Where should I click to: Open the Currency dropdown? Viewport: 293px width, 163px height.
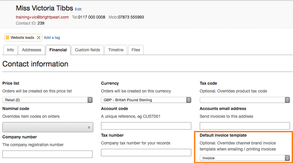click(x=146, y=100)
